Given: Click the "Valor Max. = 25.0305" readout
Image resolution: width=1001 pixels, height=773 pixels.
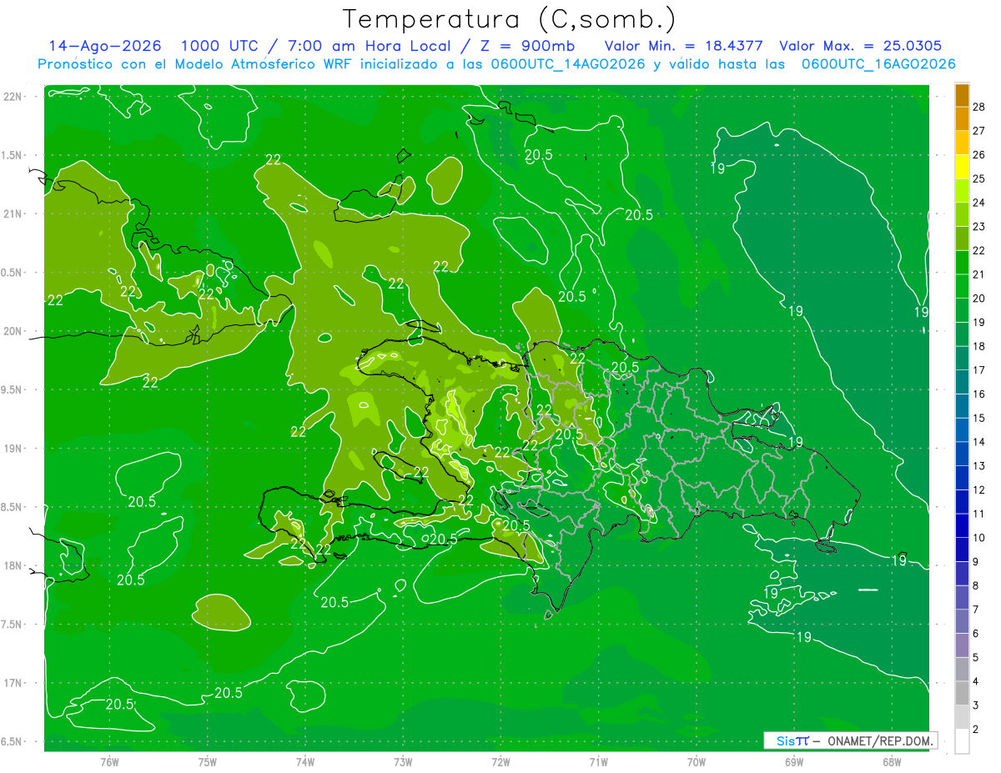Looking at the screenshot, I should coord(861,46).
